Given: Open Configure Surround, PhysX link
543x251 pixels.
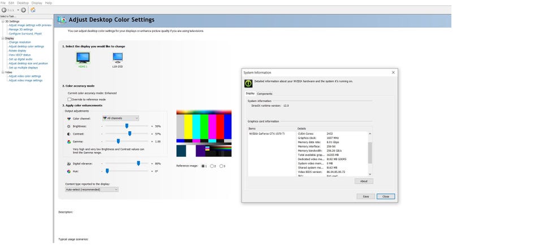Looking at the screenshot, I should coord(25,33).
